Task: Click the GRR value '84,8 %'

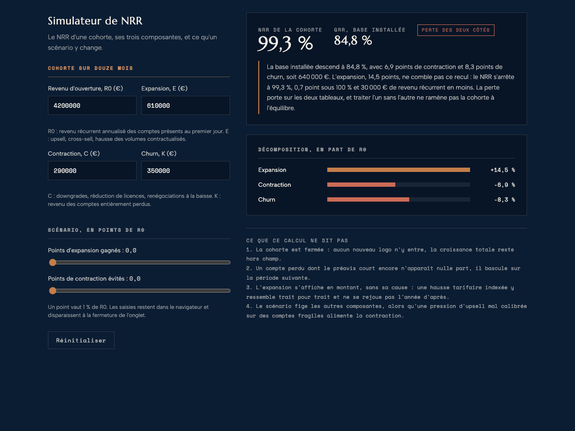Action: [x=353, y=41]
